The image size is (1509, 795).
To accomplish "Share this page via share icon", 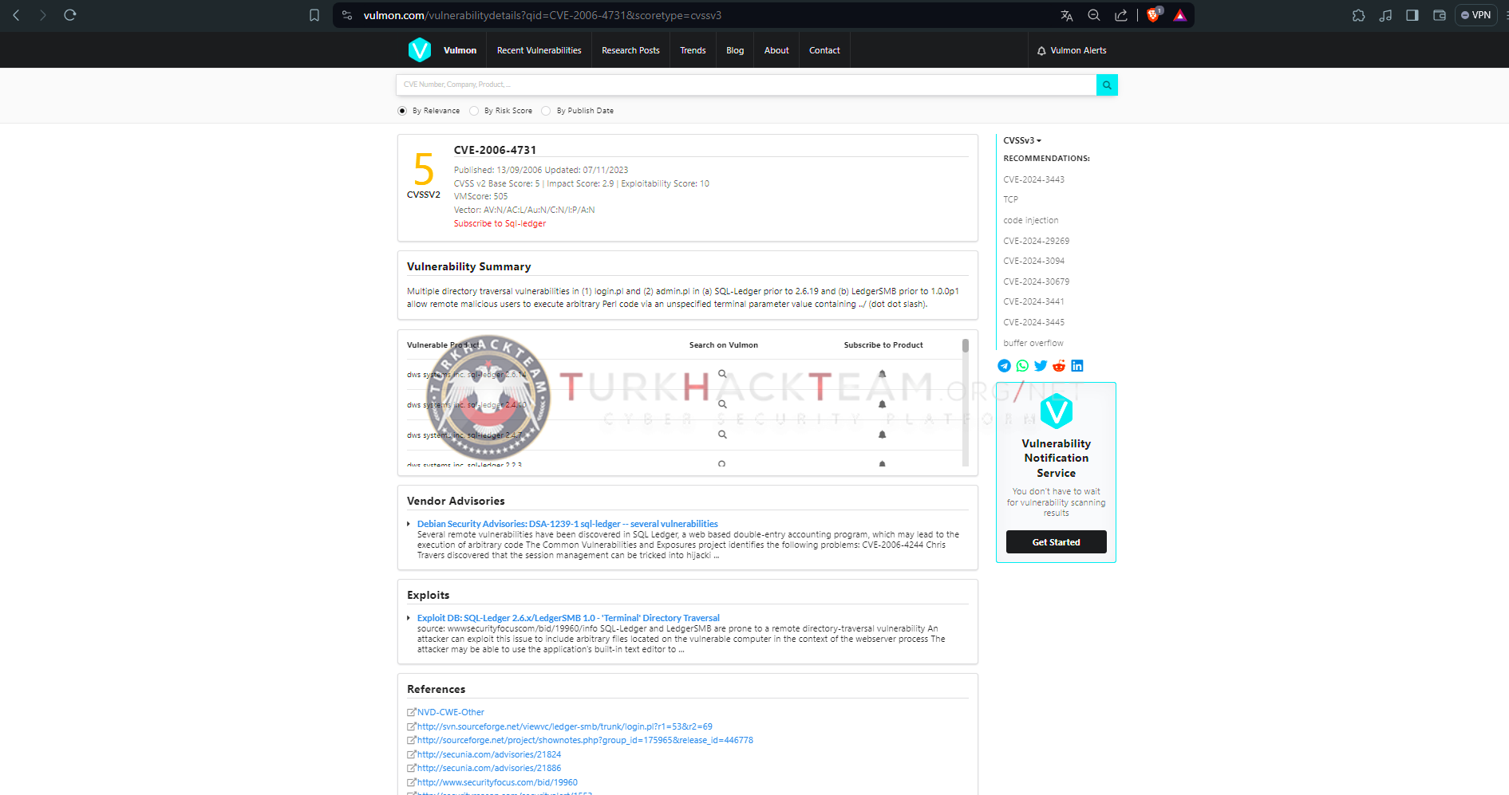I will click(x=1121, y=15).
